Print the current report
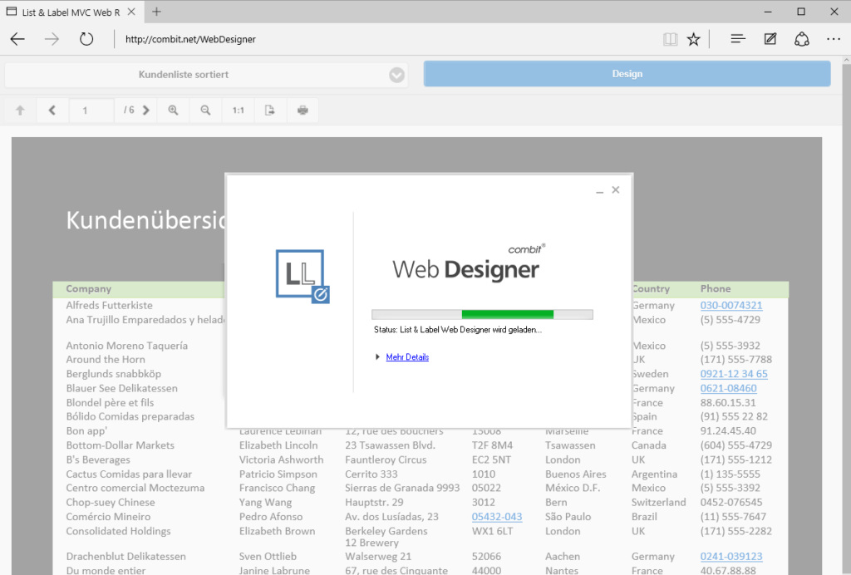Image resolution: width=851 pixels, height=575 pixels. click(x=301, y=110)
